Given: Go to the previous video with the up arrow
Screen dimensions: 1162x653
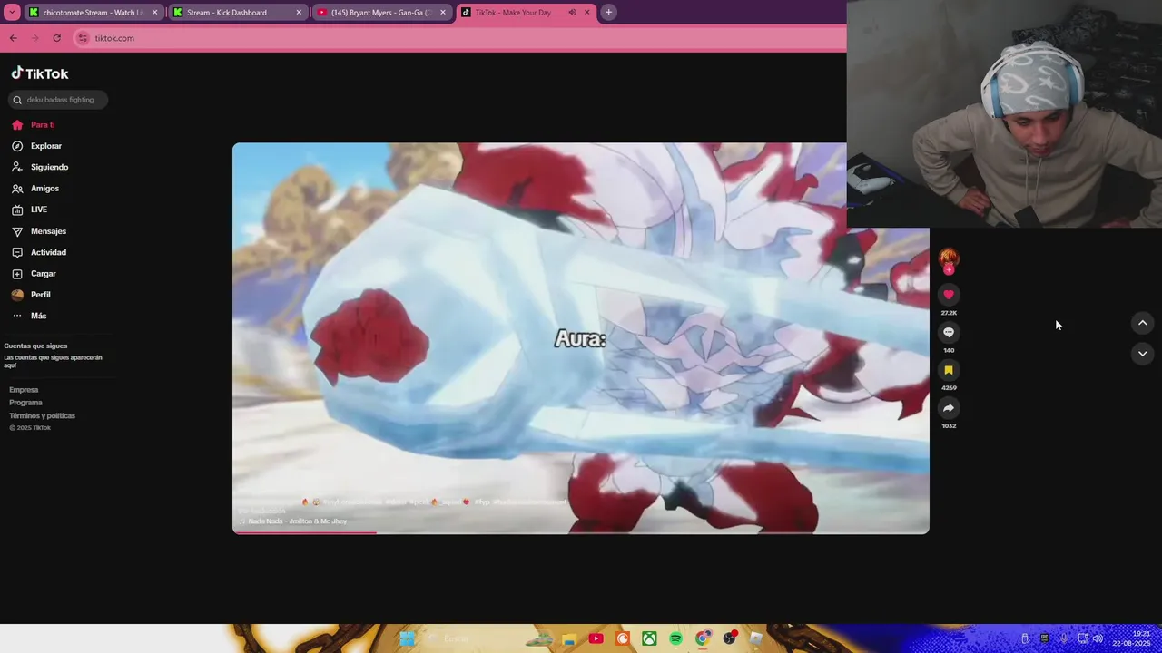Looking at the screenshot, I should (x=1142, y=323).
